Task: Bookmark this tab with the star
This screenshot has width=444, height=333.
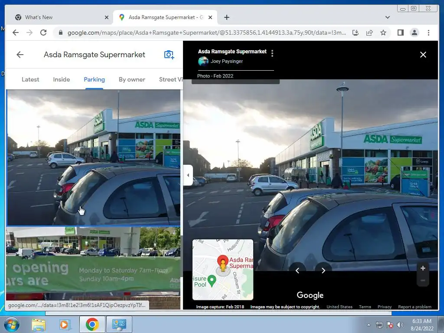Action: tap(383, 33)
